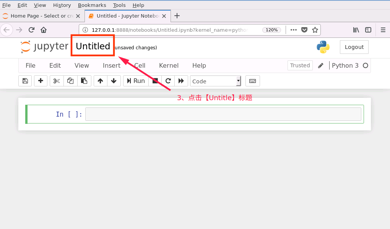Copy selected cells icon

70,81
